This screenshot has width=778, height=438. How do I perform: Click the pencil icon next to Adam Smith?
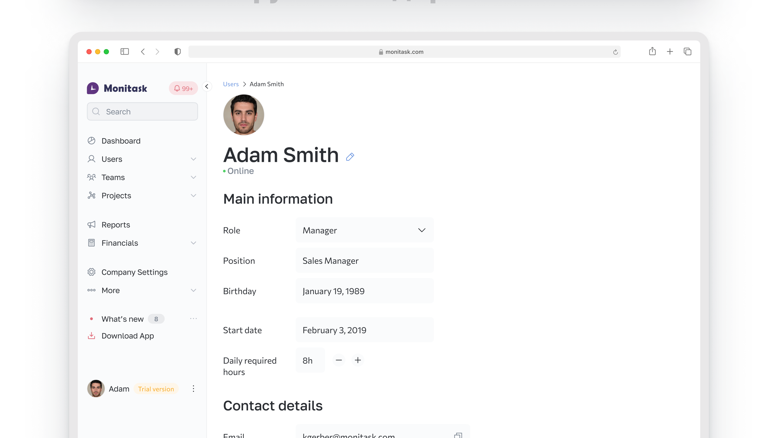(x=350, y=157)
